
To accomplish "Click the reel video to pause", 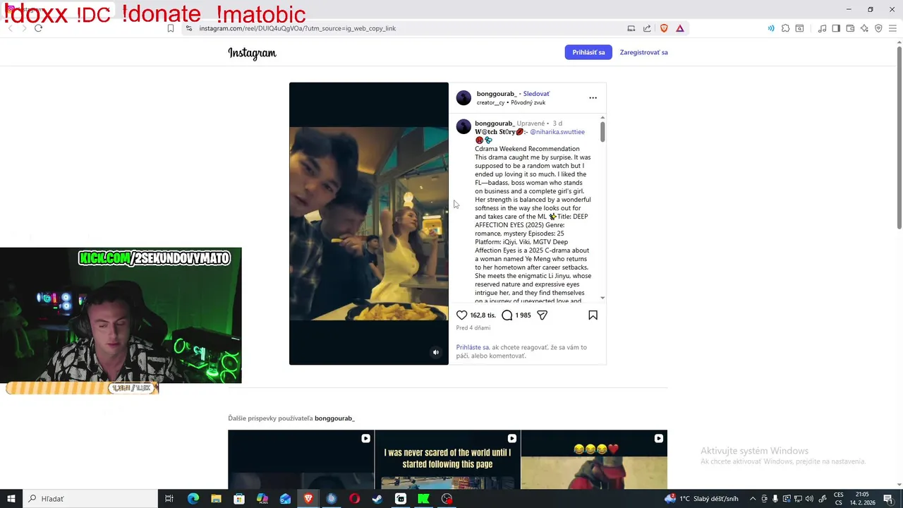I will [x=368, y=224].
